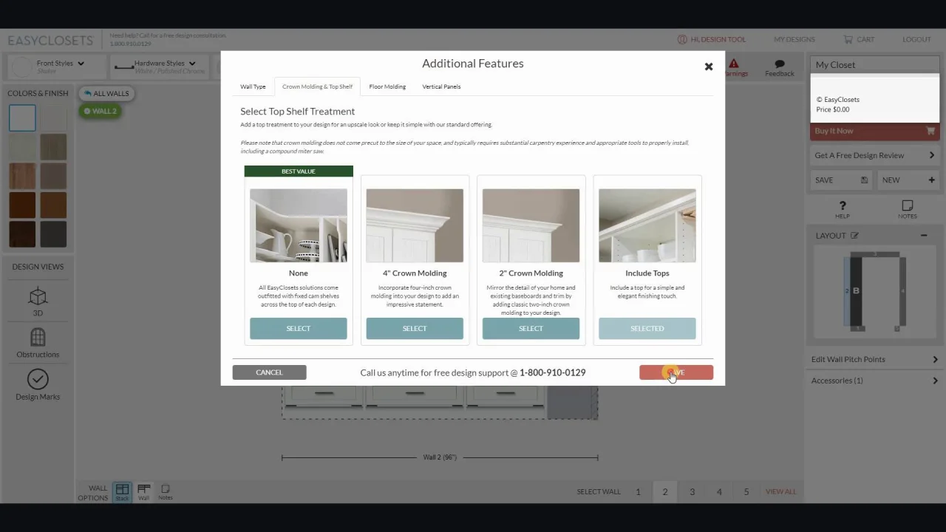
Task: Create a New design
Action: [908, 180]
